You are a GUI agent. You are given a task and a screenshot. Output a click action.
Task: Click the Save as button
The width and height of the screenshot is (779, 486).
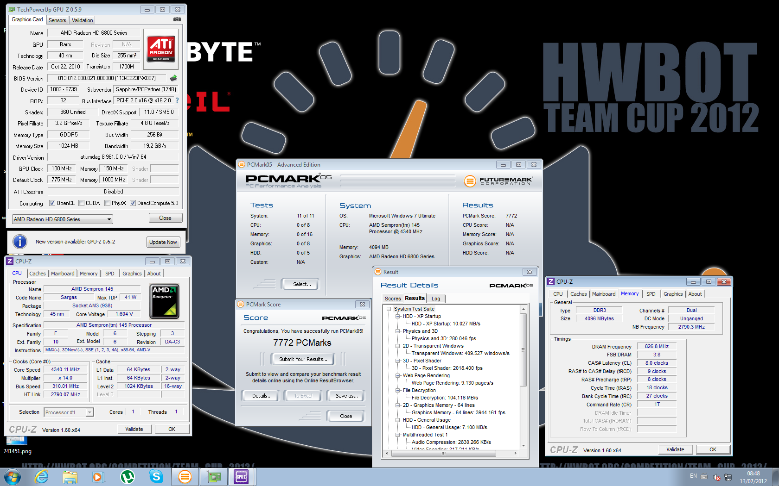pos(346,396)
